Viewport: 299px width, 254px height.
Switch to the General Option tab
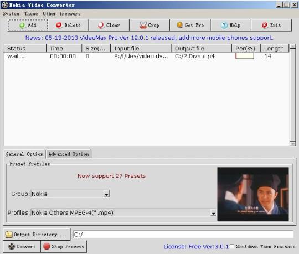[24, 154]
